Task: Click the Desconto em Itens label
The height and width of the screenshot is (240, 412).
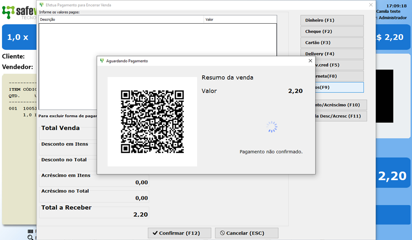Action: point(64,144)
